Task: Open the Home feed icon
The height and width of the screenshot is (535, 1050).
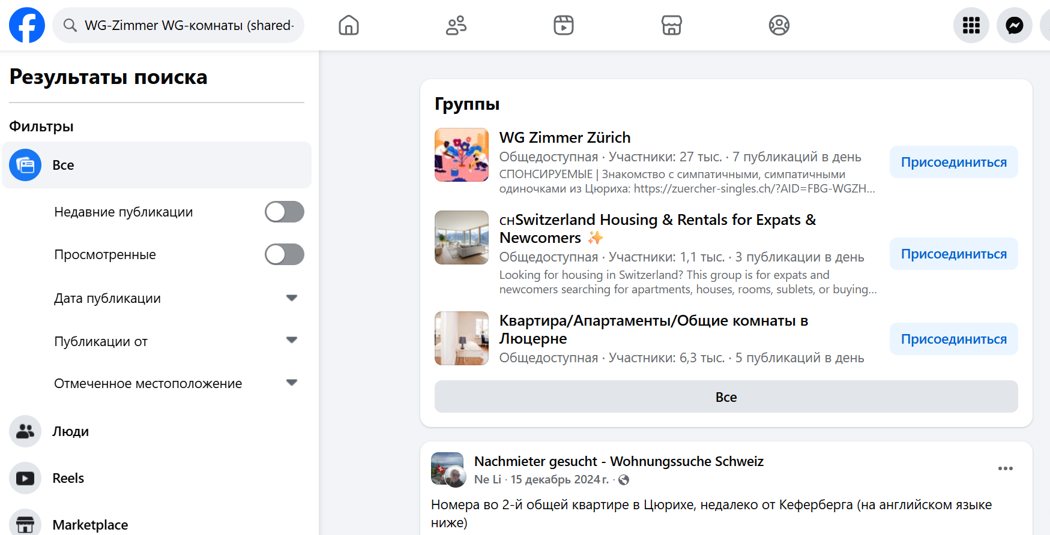Action: 348,25
